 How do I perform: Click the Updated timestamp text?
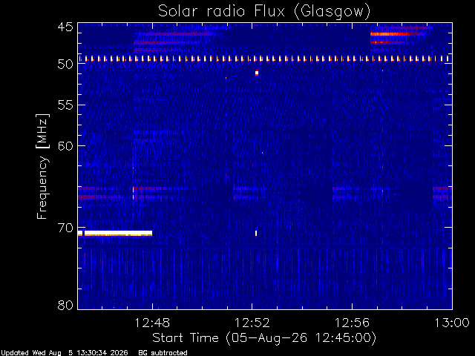[x=65, y=353]
